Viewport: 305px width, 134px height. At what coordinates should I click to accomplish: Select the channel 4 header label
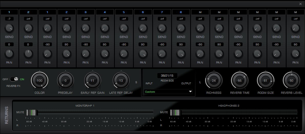point(105,12)
